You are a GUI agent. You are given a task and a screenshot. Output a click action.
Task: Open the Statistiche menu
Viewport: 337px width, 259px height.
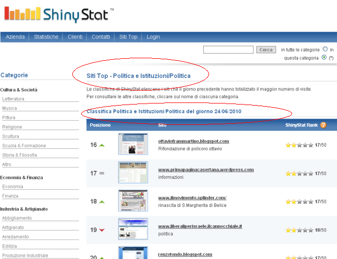(46, 37)
